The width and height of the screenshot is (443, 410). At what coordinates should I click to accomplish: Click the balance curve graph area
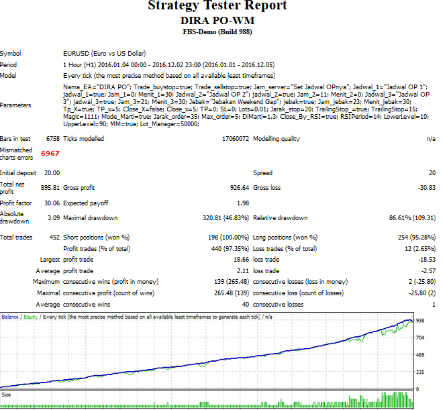pyautogui.click(x=201, y=356)
